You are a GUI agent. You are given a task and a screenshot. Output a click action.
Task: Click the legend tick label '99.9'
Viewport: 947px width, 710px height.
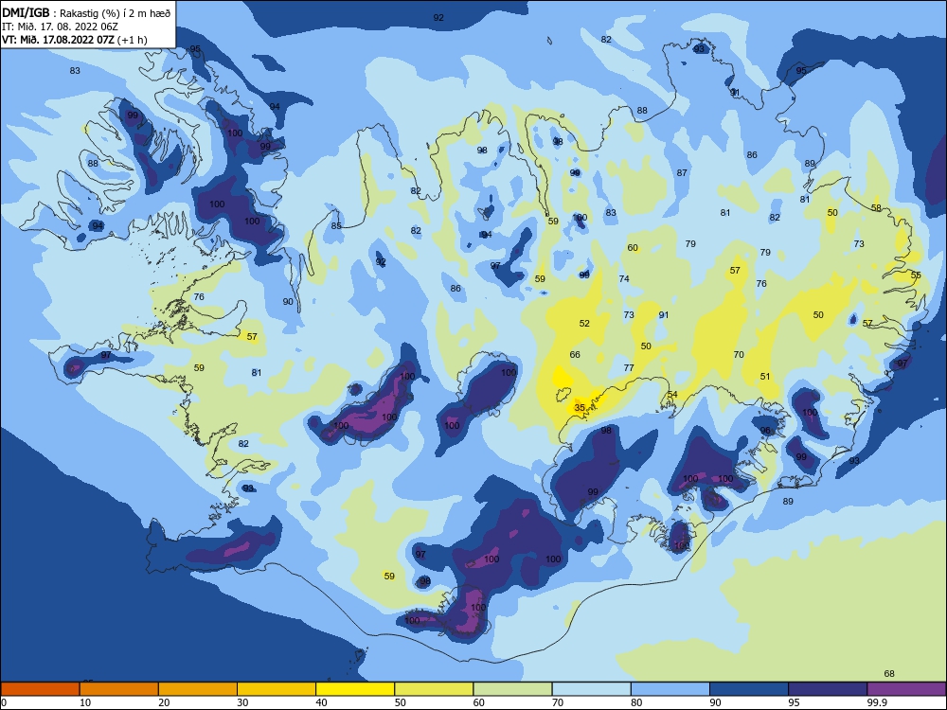(x=876, y=702)
